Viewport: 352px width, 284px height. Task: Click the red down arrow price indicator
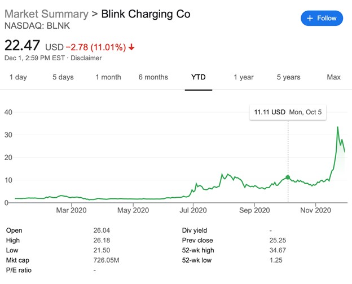(131, 47)
